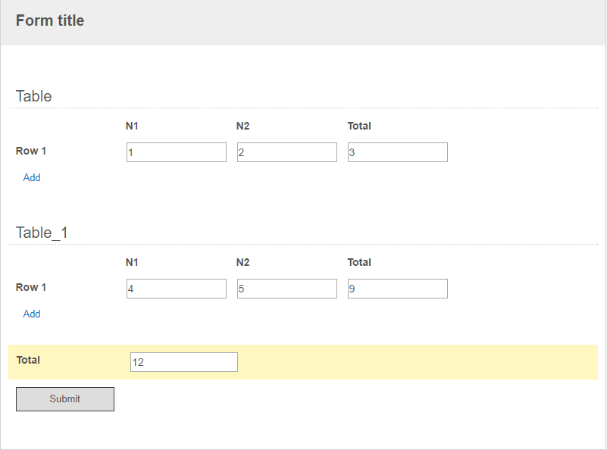Click the N2 input in Table_1
The width and height of the screenshot is (607, 450).
[287, 289]
